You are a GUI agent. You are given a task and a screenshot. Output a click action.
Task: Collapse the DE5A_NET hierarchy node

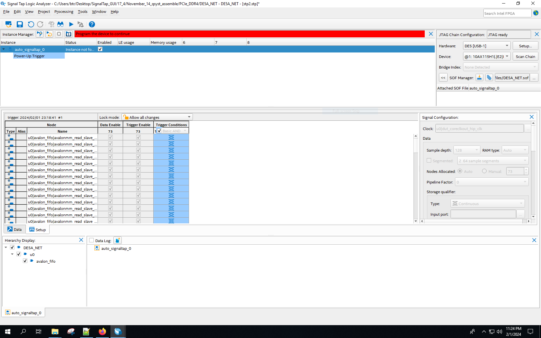[6, 248]
